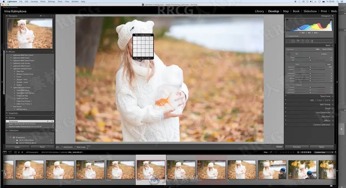Select the Red Eye Correction tool

[298, 41]
